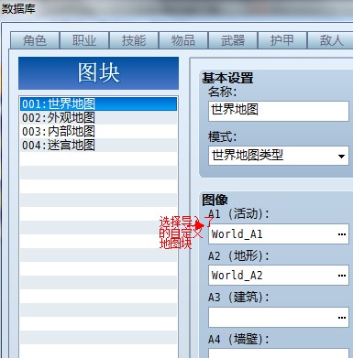353x358 pixels.
Task: Open the 敌人 tab
Action: coord(330,40)
